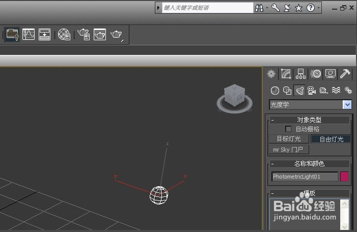The height and width of the screenshot is (232, 357).
Task: Restore down the application window
Action: click(x=343, y=8)
